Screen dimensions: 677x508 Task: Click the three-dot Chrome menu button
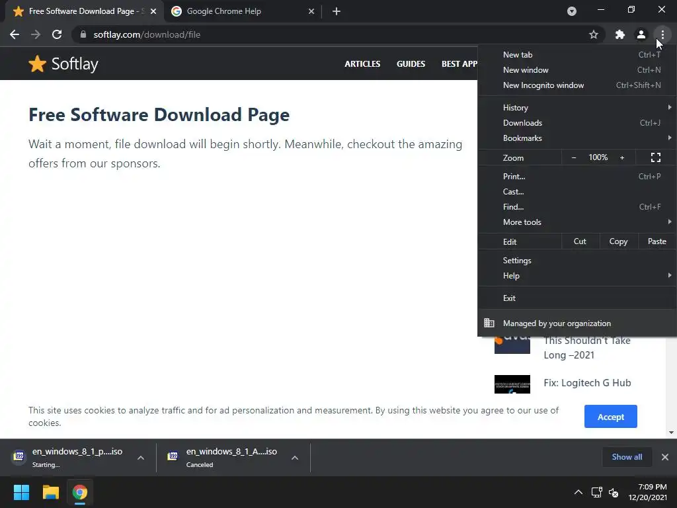662,34
